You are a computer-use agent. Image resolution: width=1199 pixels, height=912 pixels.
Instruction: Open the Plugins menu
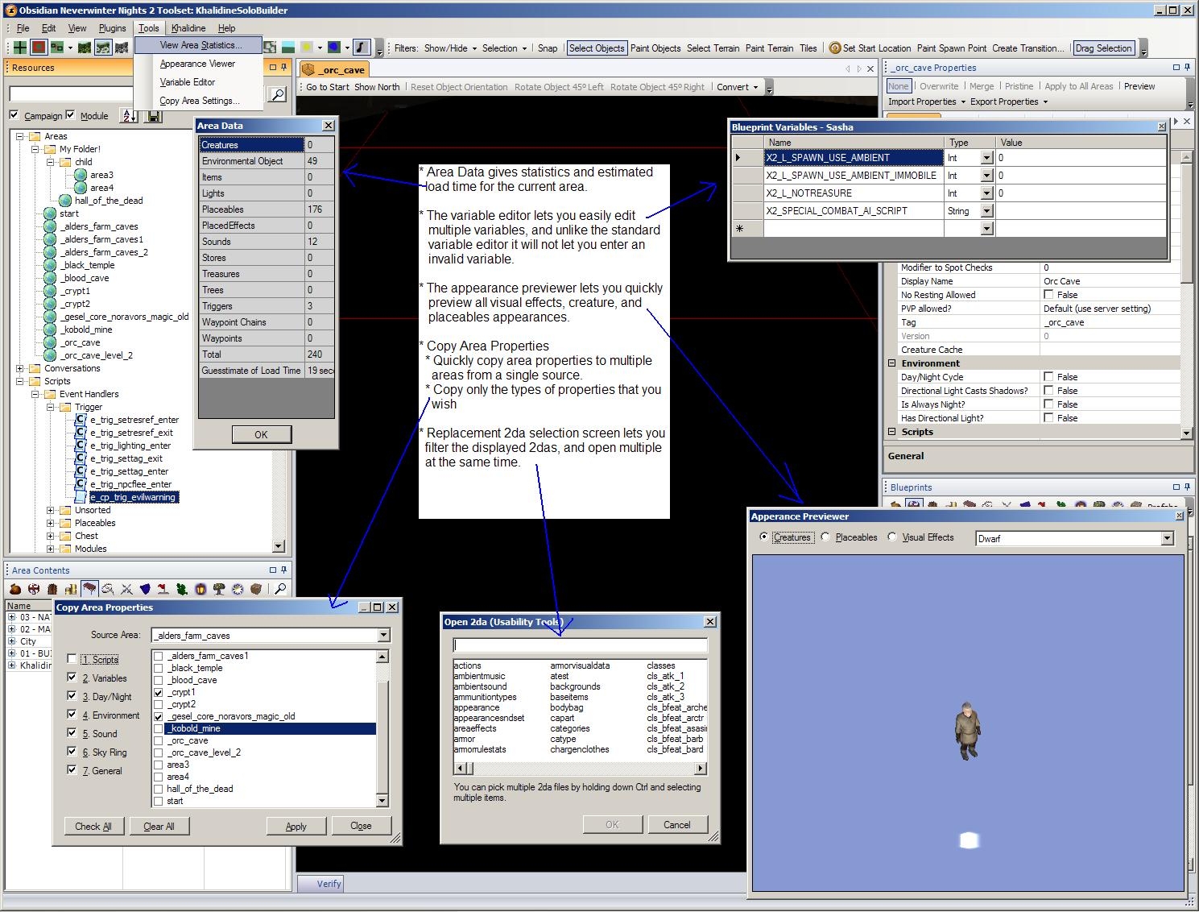point(112,28)
